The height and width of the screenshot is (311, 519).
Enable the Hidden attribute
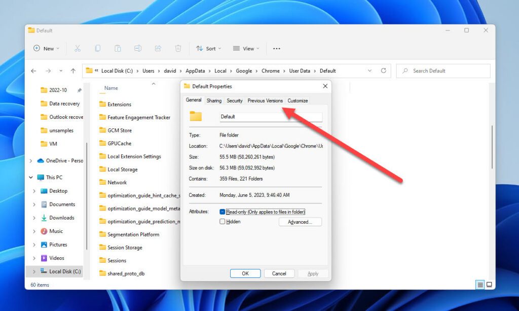click(x=222, y=222)
